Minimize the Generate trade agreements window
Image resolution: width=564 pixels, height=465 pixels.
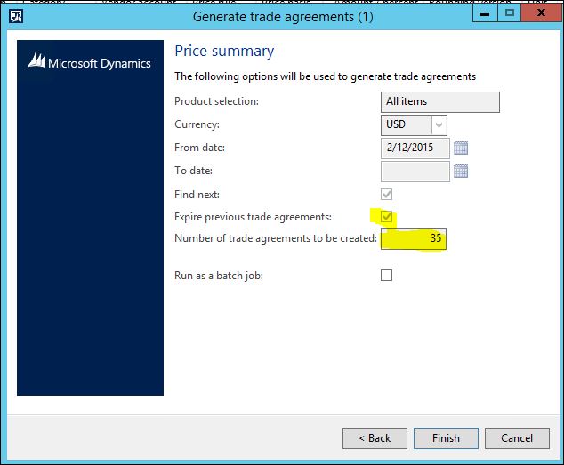click(x=483, y=14)
